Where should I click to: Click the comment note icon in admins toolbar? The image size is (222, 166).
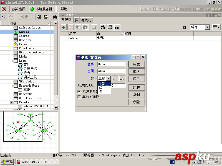[x=94, y=27]
